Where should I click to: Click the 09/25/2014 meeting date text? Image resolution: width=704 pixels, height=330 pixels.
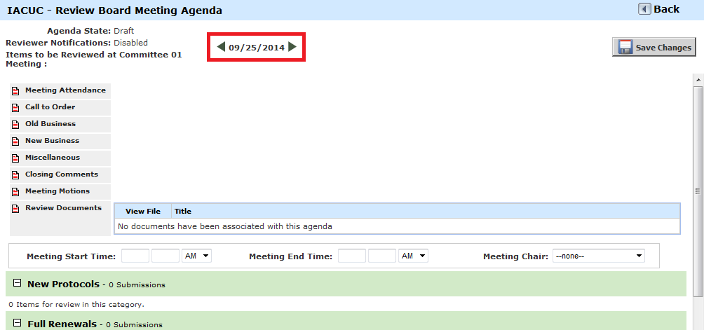click(257, 48)
